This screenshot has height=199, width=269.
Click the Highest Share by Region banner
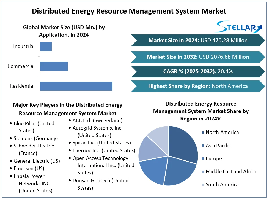198,86
